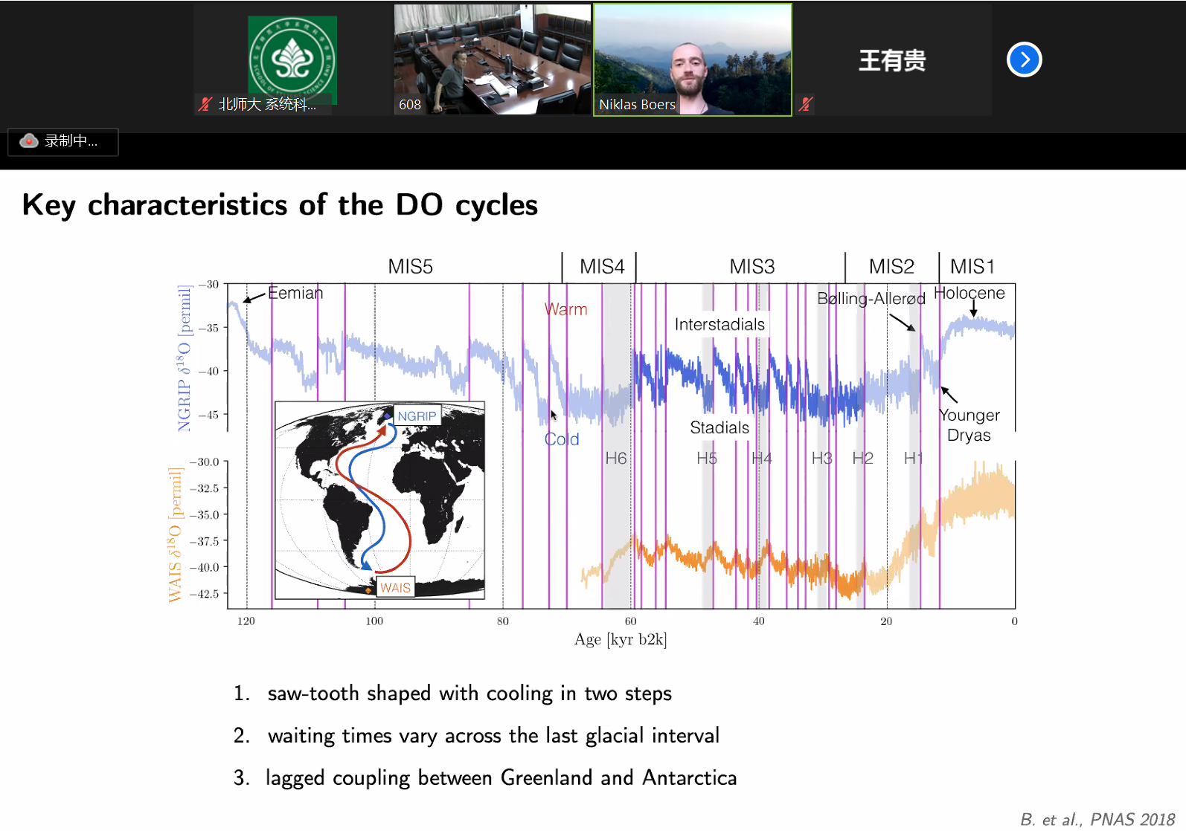Viewport: 1186px width, 831px height.
Task: Click the 'Age [kyr b2k]' axis label
Action: [620, 639]
